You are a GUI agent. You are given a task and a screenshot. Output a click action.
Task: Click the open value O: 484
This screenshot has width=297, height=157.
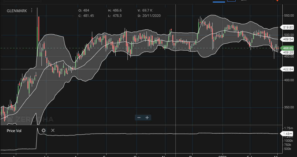(x=84, y=10)
